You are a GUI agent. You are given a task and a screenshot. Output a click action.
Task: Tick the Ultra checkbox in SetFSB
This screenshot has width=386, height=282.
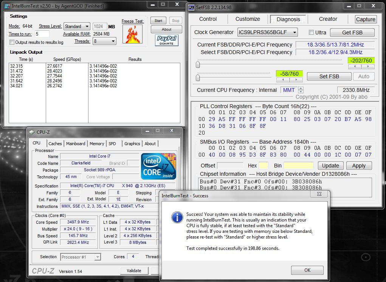(312, 33)
